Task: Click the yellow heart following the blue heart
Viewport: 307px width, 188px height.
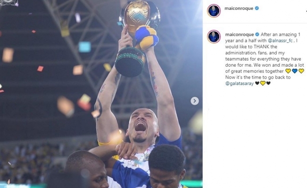Action: click(301, 71)
